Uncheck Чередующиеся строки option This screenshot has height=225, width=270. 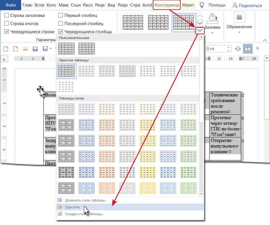6,32
